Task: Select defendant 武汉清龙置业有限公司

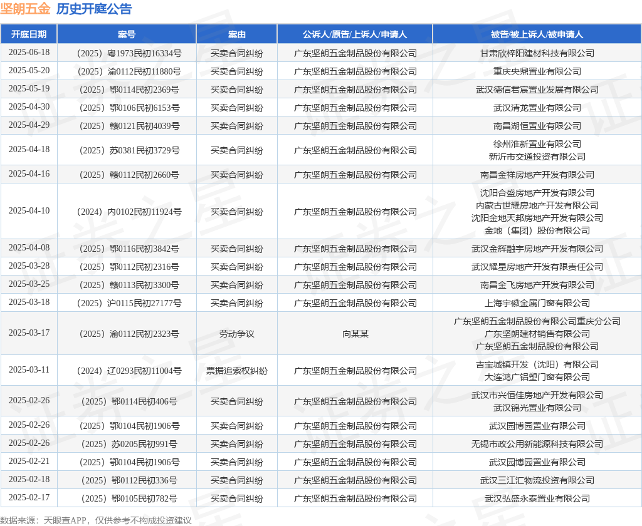Action: [x=537, y=108]
